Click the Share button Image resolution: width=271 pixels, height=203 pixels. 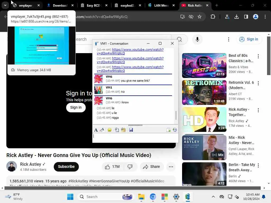point(151,167)
